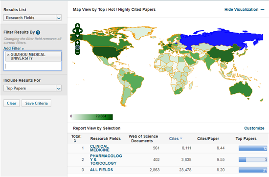Click the All Fields top papers bar
Image resolution: width=269 pixels, height=177 pixels.
click(253, 170)
